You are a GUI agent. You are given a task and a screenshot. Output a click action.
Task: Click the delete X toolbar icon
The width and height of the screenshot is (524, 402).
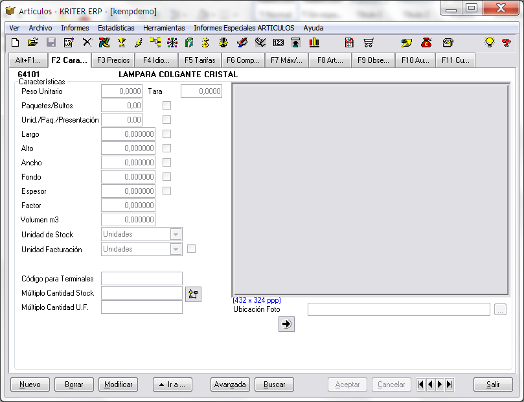click(x=87, y=43)
